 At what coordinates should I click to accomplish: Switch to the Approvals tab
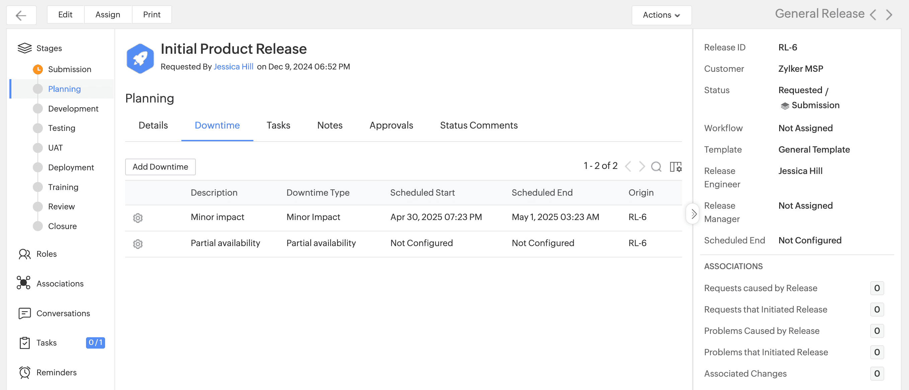point(391,125)
